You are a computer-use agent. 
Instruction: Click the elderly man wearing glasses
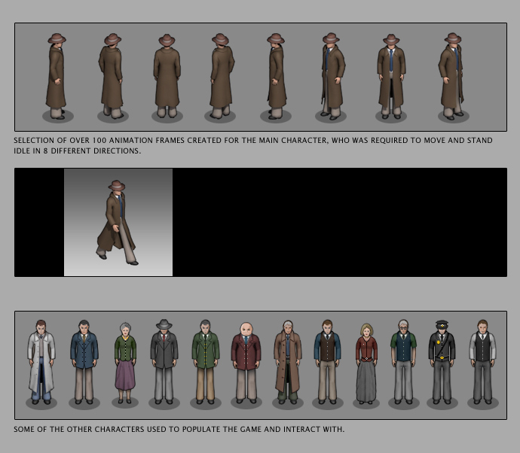(403, 361)
